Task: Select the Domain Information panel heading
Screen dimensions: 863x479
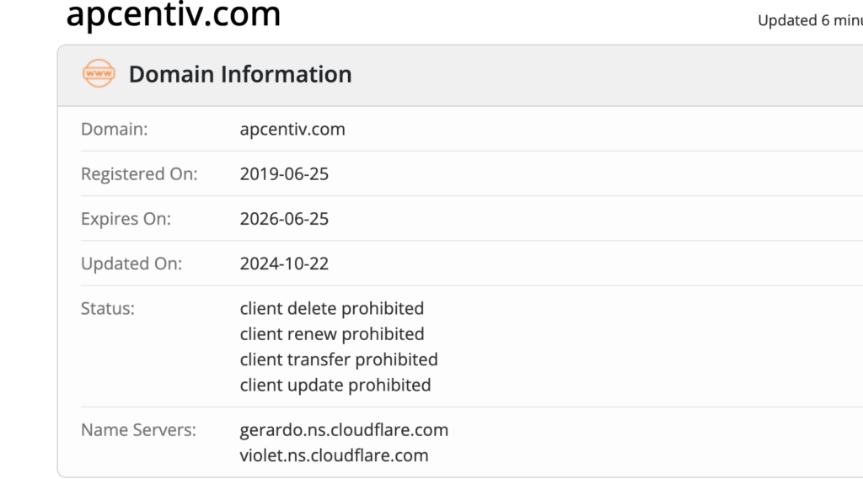Action: pos(240,74)
